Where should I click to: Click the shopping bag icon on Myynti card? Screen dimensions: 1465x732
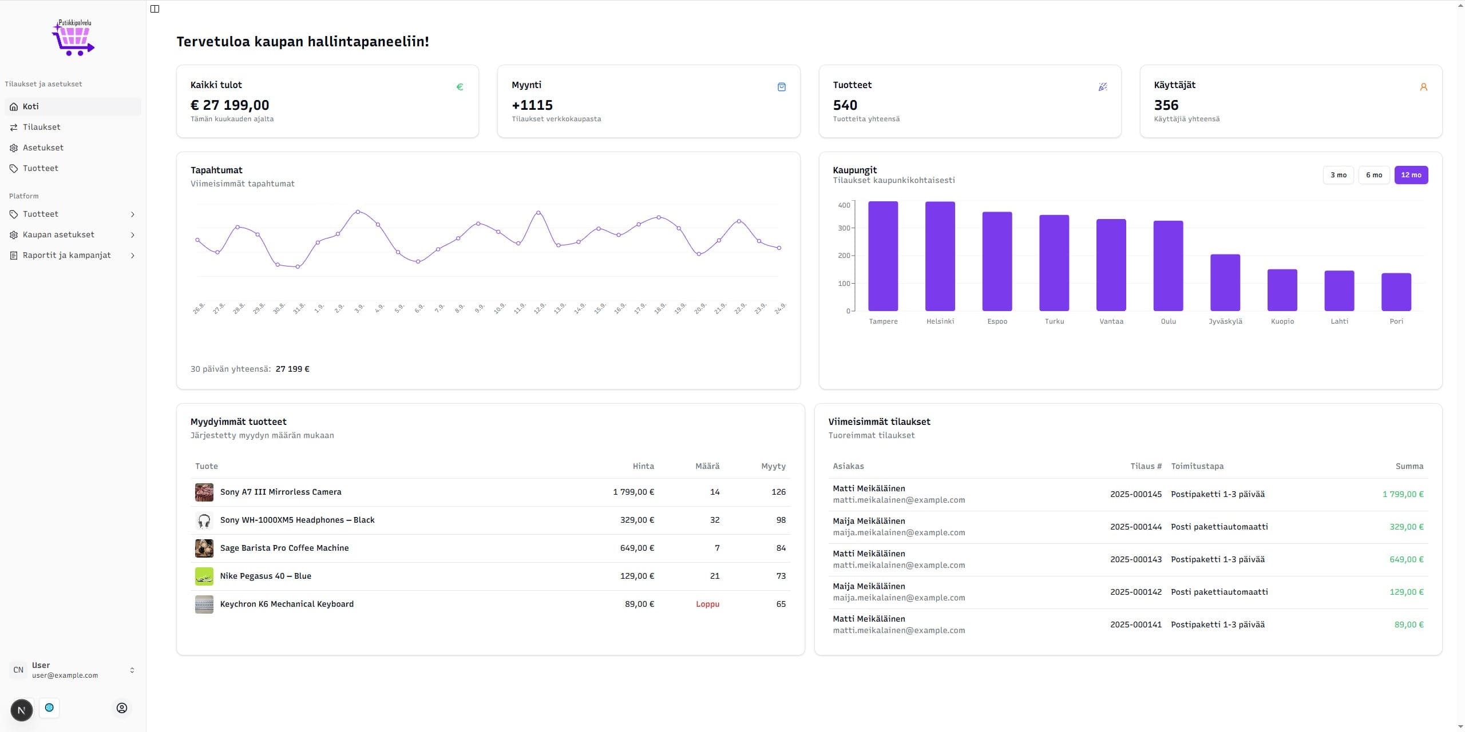click(x=782, y=86)
